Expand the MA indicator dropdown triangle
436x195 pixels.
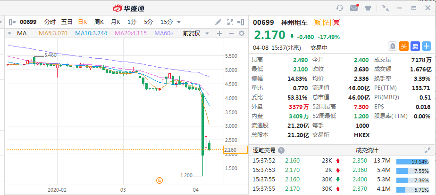pyautogui.click(x=9, y=33)
